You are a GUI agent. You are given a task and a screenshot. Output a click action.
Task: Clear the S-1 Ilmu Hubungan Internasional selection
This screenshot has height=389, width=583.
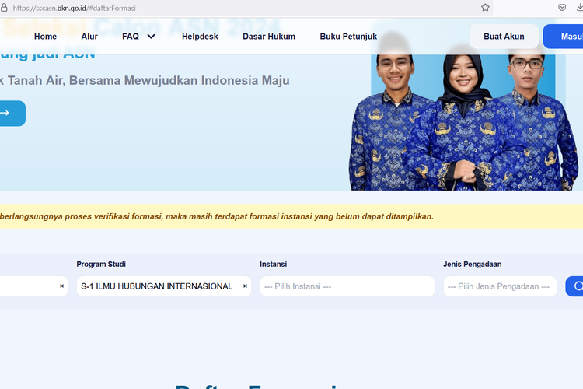245,286
